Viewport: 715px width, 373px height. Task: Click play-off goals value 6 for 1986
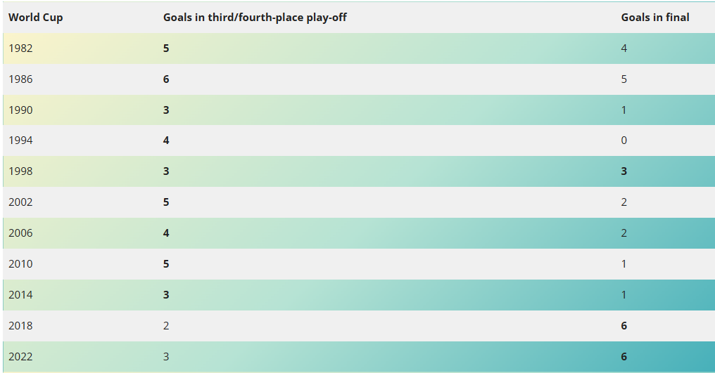[166, 79]
